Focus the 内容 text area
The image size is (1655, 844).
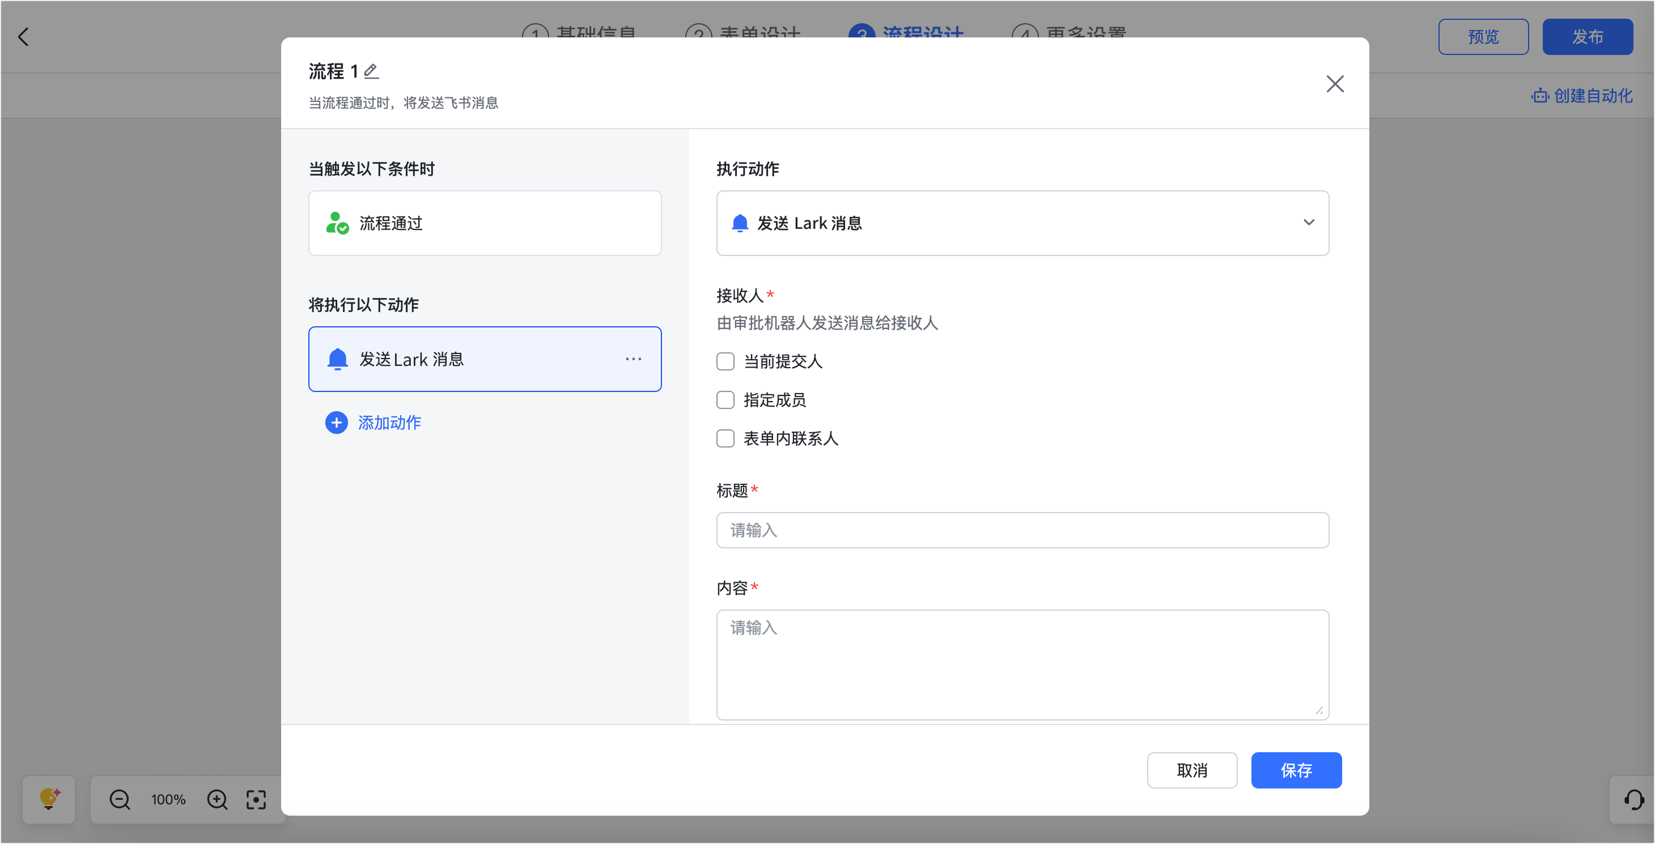click(x=1022, y=665)
